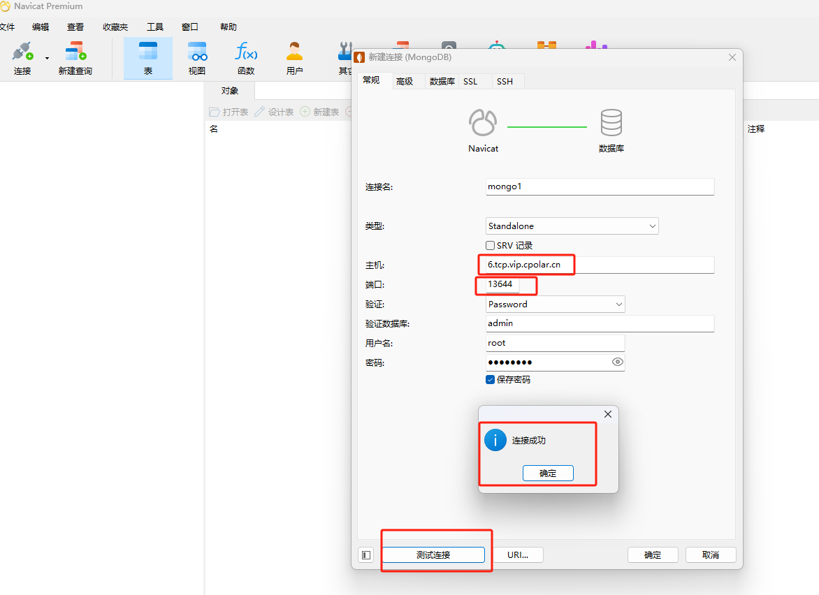Viewport: 819px width, 595px height.
Task: Click the 端口 field showing 13644
Action: [502, 284]
